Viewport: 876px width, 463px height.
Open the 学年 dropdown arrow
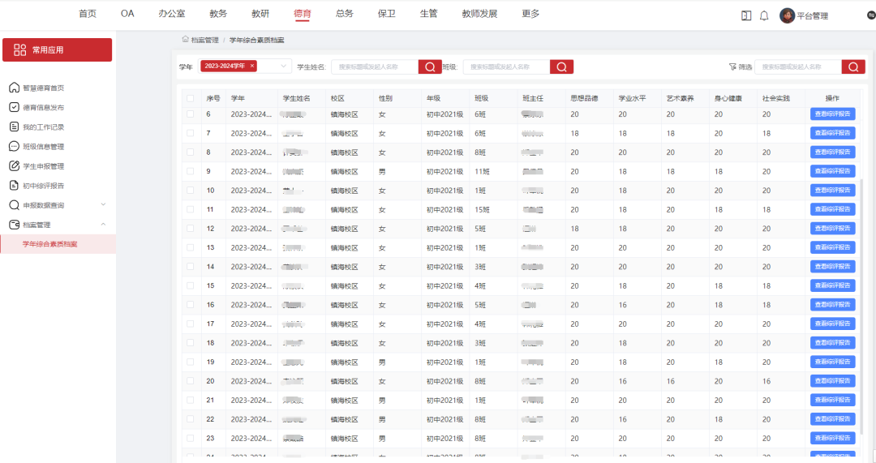(284, 66)
